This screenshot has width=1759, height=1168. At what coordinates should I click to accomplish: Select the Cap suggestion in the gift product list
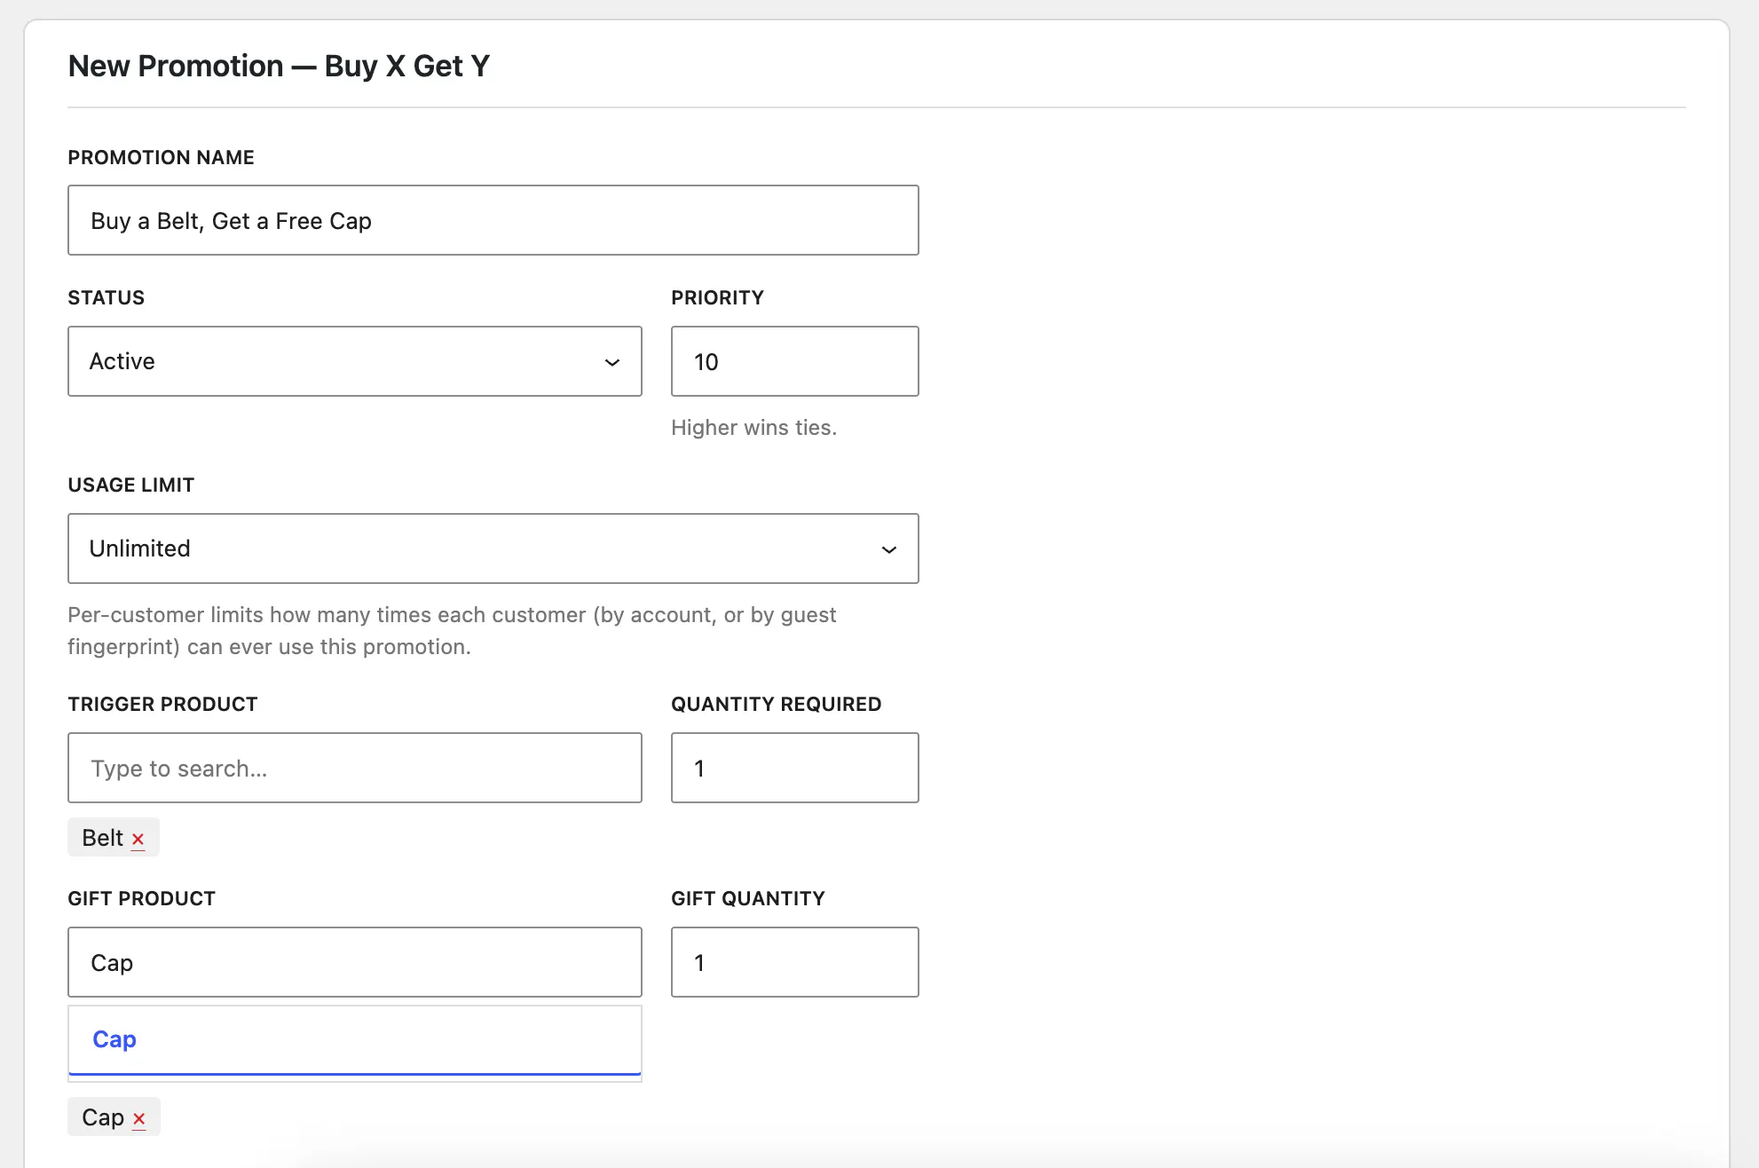[355, 1039]
